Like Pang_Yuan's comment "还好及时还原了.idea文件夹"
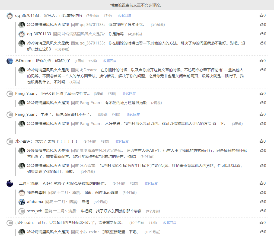 coord(262,94)
